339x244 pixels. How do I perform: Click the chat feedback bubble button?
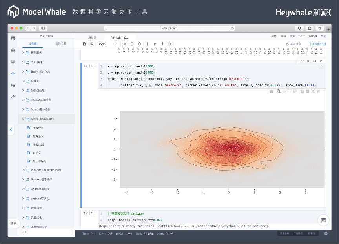click(x=323, y=220)
